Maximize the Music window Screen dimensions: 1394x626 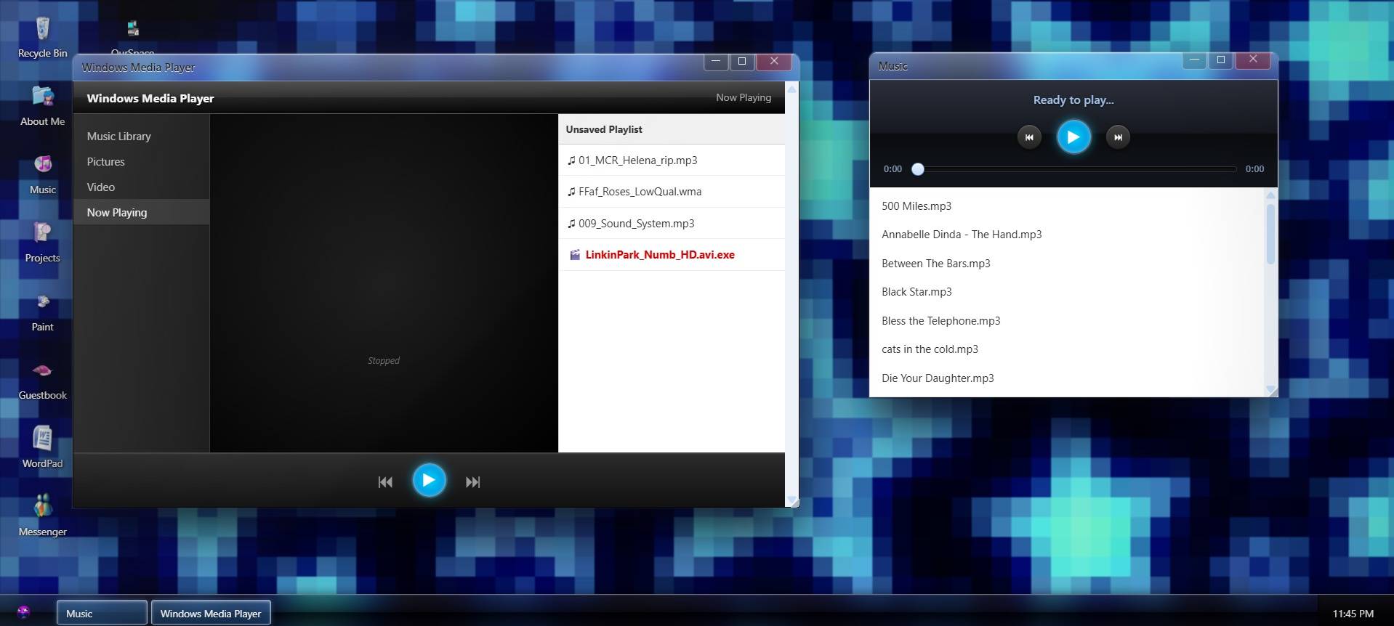click(1221, 60)
